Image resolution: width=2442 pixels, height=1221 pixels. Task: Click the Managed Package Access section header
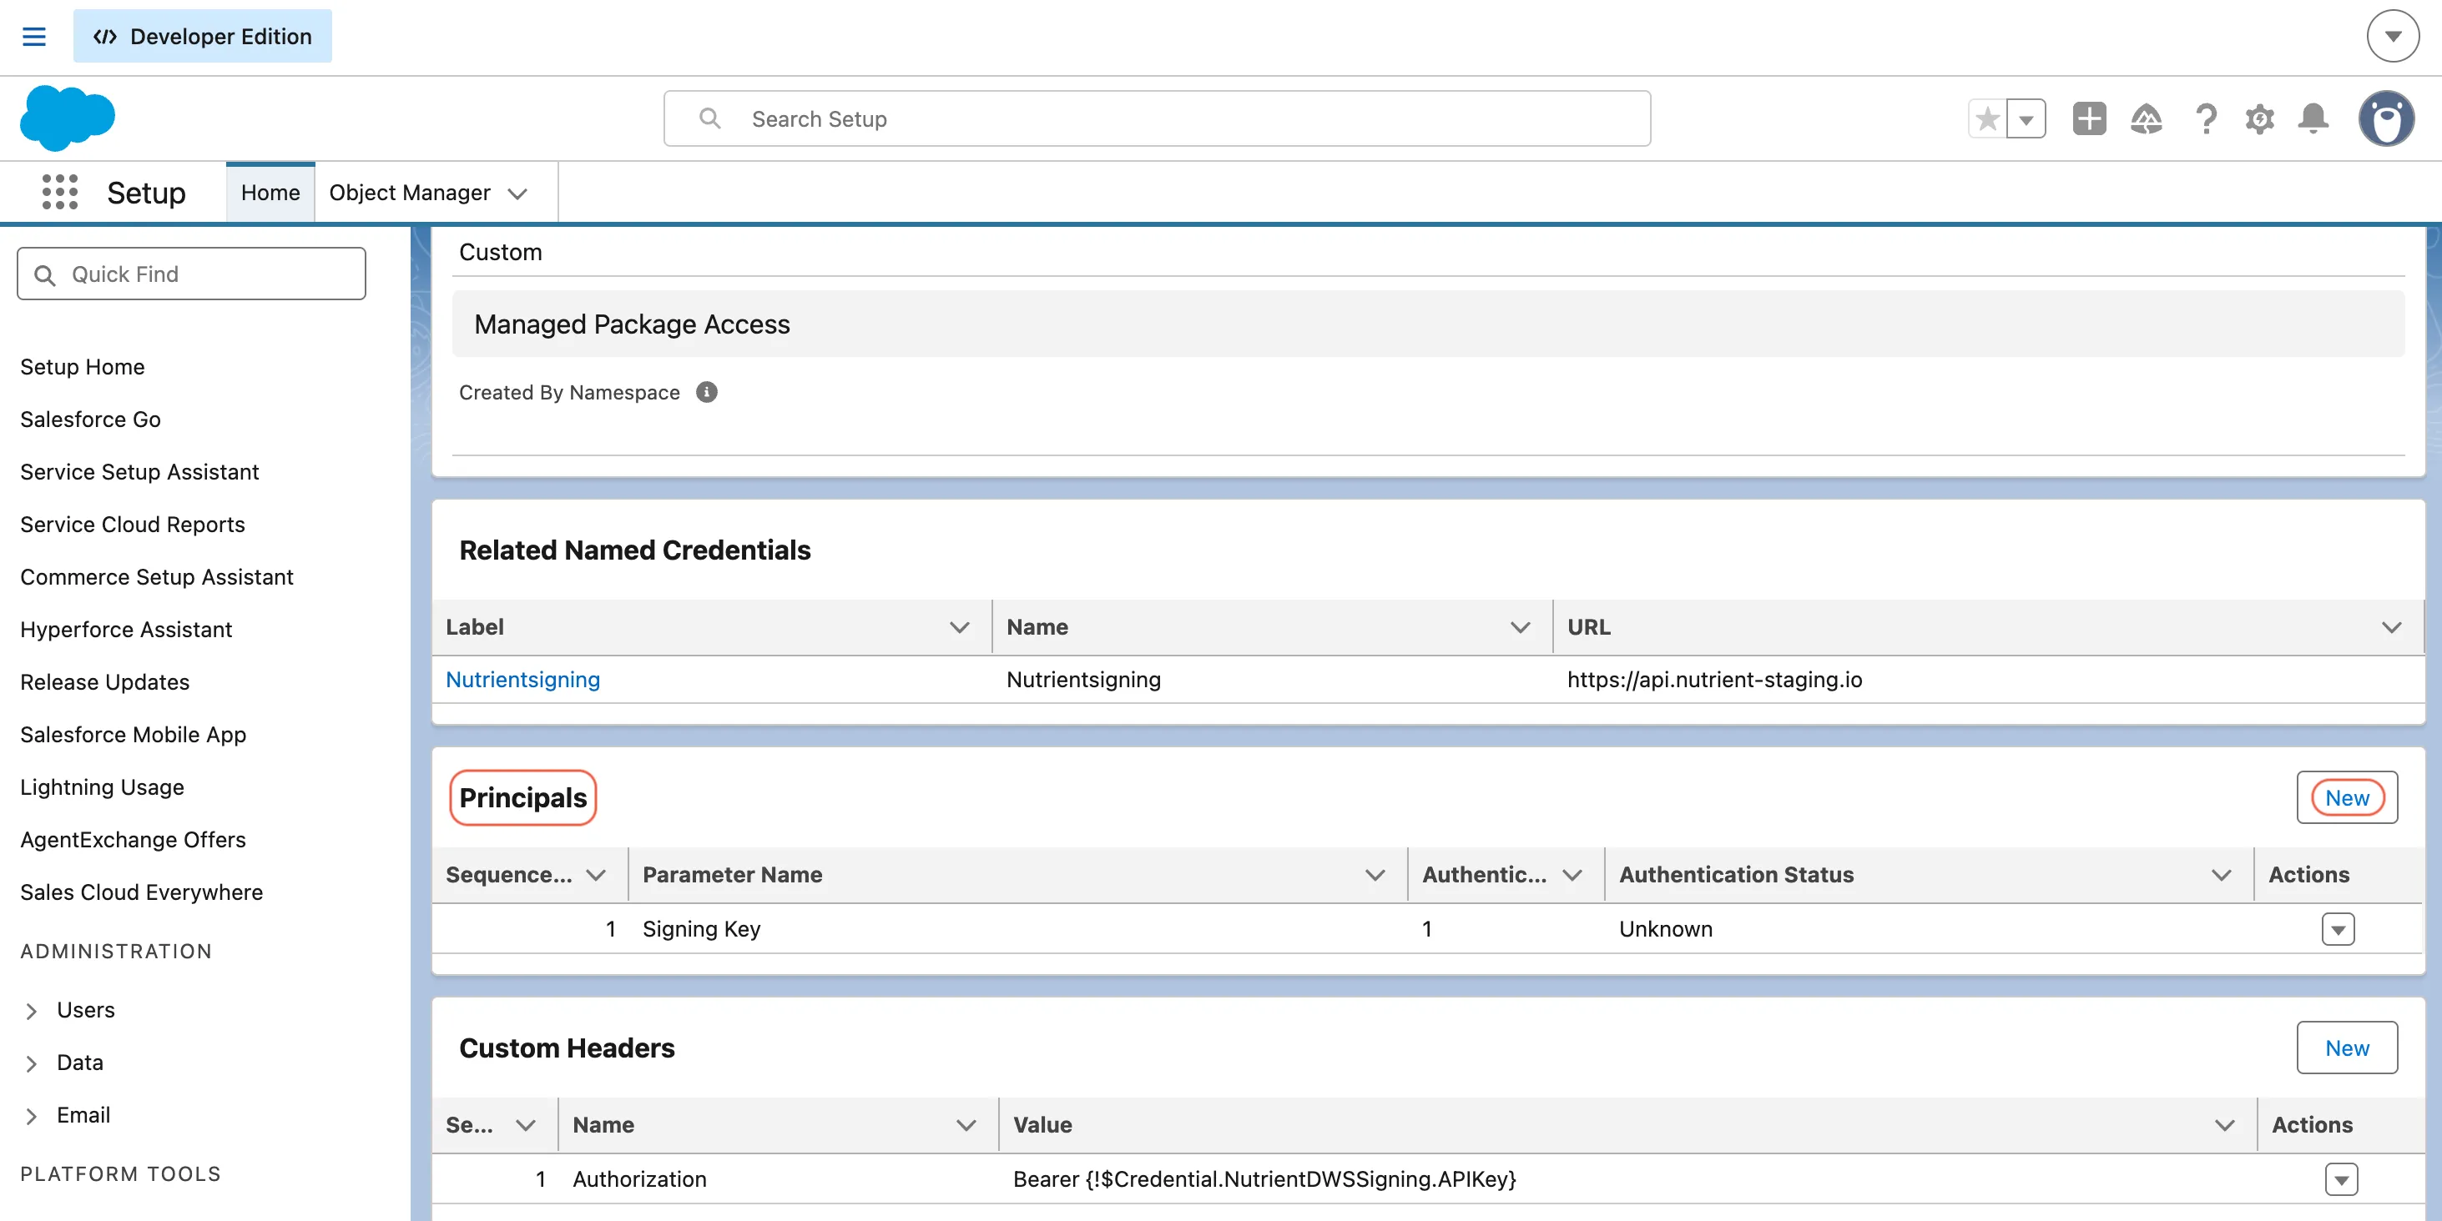pos(1428,324)
